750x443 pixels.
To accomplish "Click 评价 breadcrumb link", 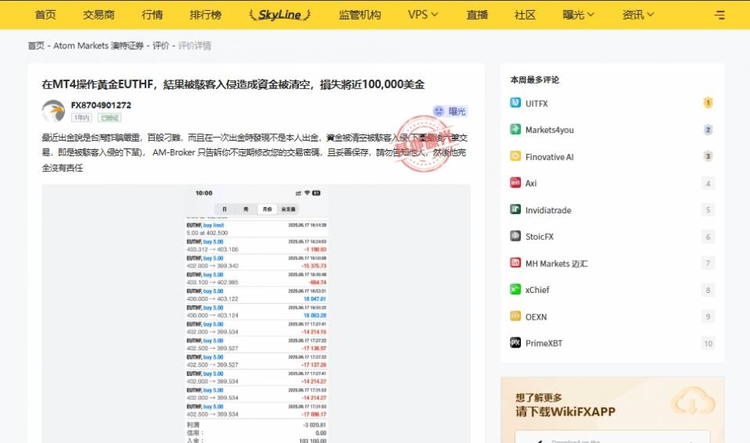I will click(x=161, y=45).
